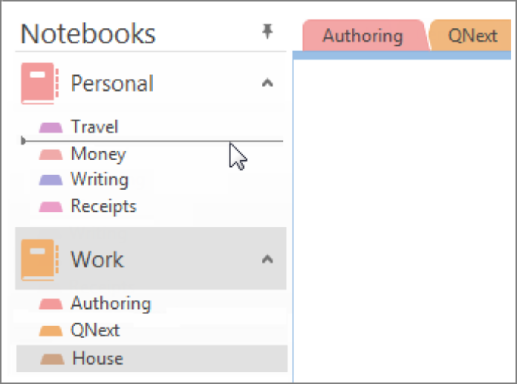The height and width of the screenshot is (384, 517).
Task: Collapse the Personal notebook chevron
Action: (268, 83)
